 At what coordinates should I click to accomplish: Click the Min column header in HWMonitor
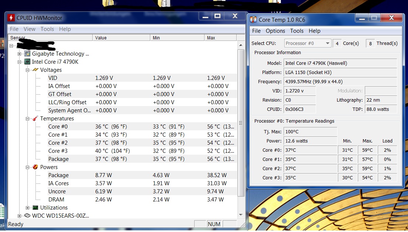click(177, 38)
